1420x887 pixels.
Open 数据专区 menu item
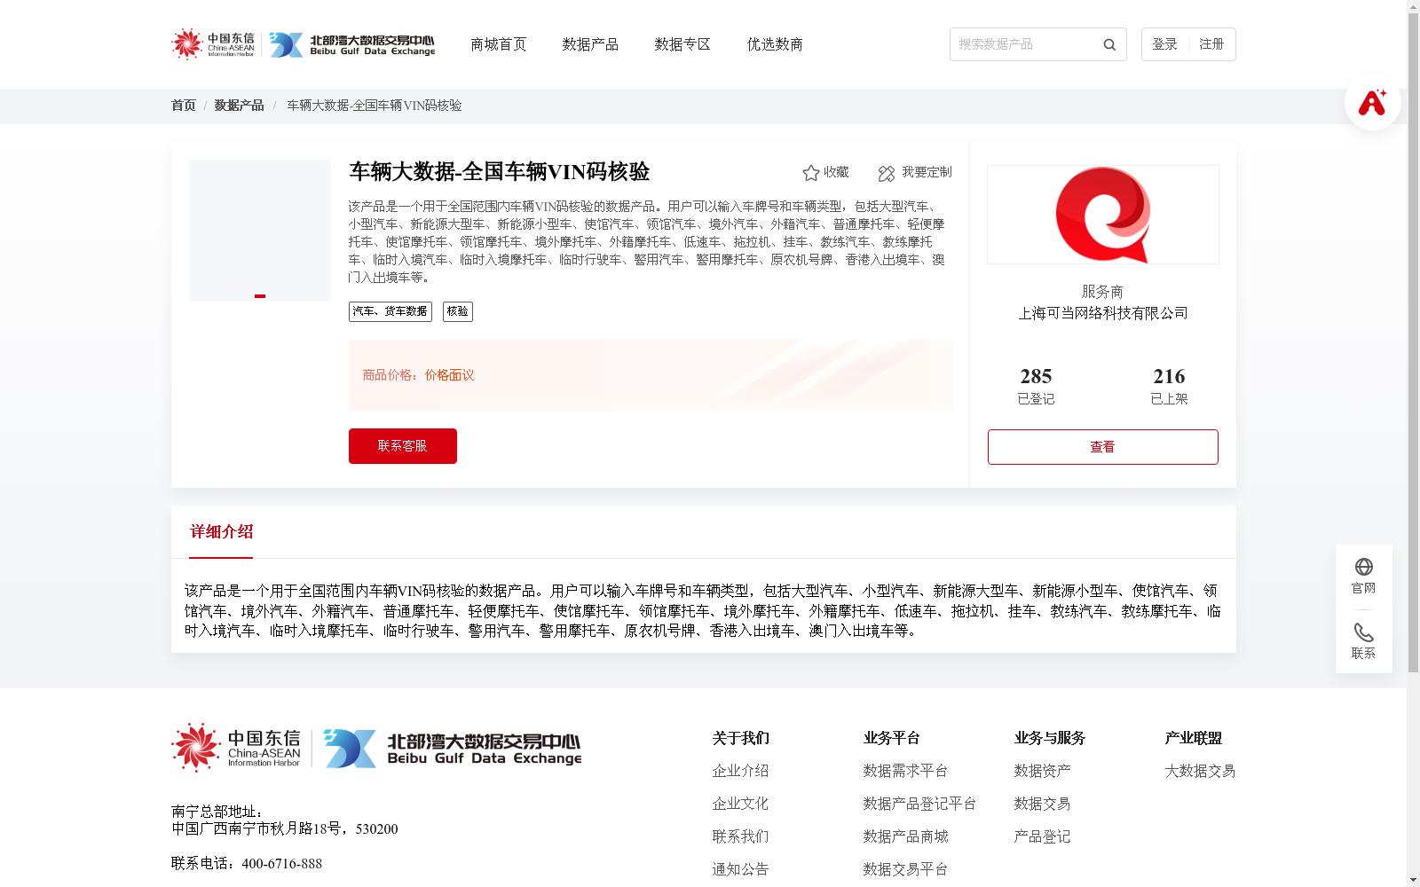click(682, 44)
